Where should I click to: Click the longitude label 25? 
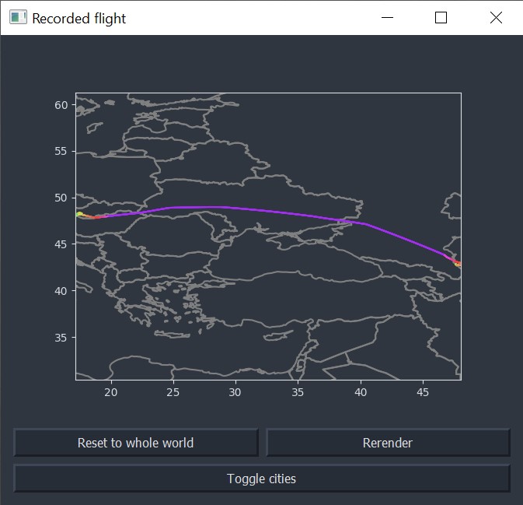(x=173, y=392)
